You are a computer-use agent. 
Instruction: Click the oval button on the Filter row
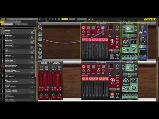(32, 77)
